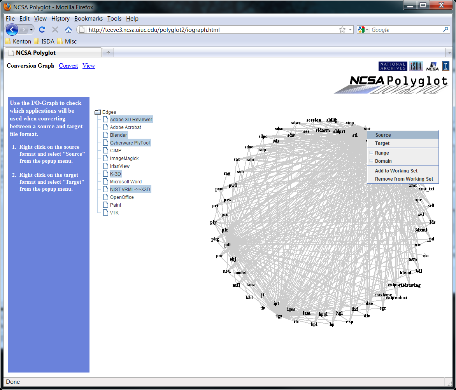Click the dxf node in the graph
This screenshot has height=390, width=456.
(355, 309)
